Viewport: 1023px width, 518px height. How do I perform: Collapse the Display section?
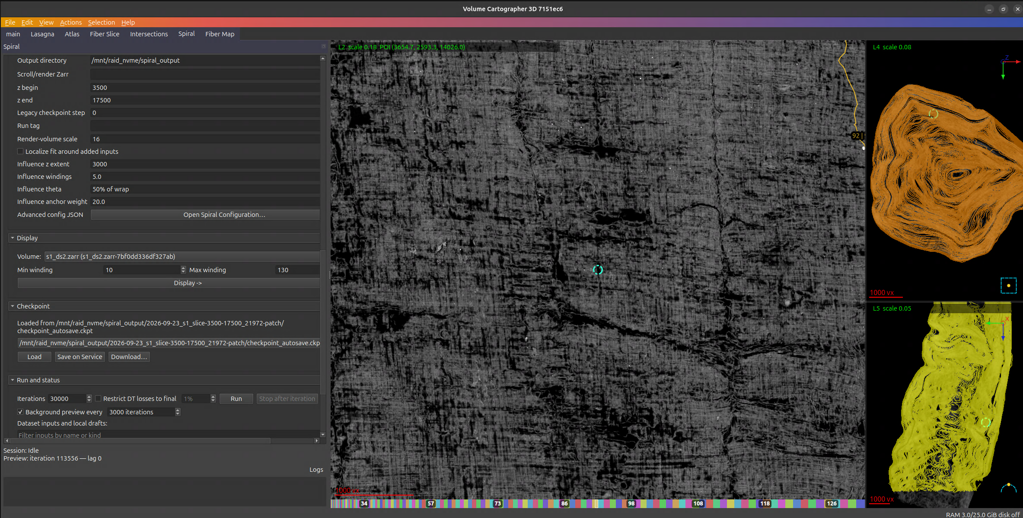[13, 238]
